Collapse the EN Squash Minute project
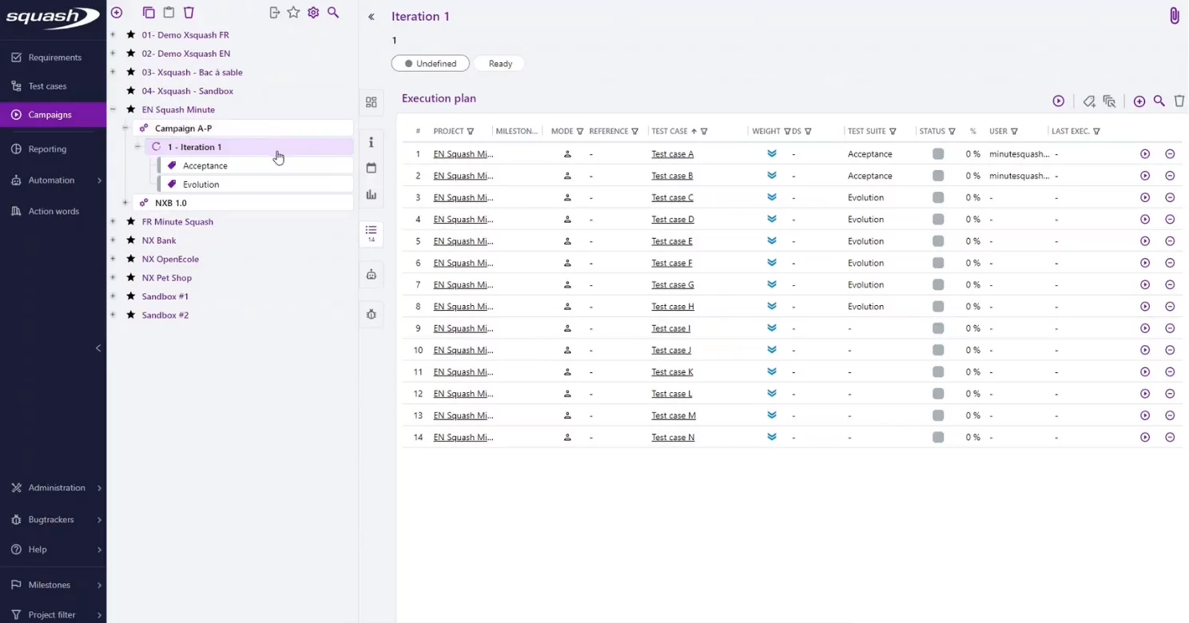The height and width of the screenshot is (623, 1189). [113, 109]
